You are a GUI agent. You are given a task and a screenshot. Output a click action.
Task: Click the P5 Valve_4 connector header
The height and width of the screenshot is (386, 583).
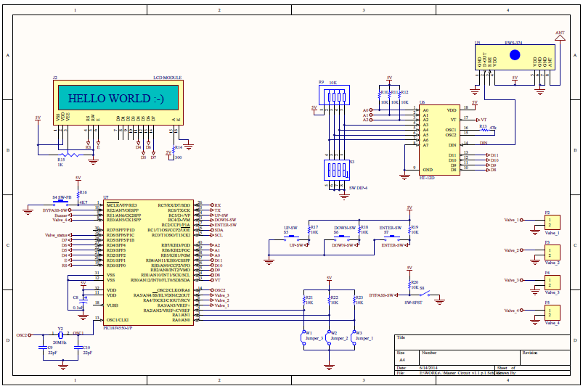point(552,313)
